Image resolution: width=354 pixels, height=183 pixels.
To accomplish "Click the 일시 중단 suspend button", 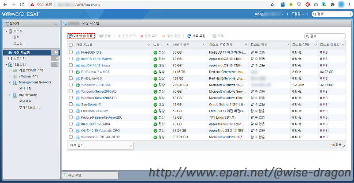I will (x=171, y=36).
